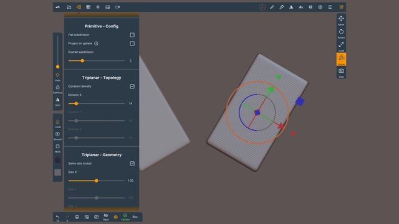Click the dark material color circle

(x=58, y=160)
